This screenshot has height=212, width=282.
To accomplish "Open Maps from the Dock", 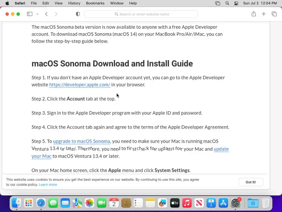I will [77, 203].
